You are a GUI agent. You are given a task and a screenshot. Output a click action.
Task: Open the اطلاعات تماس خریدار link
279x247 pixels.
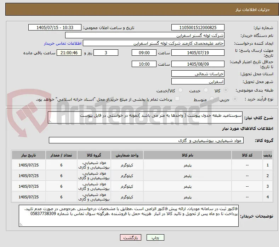click(x=63, y=43)
